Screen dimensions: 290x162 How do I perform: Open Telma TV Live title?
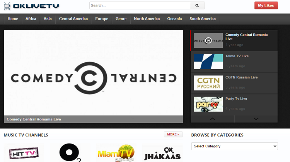coord(237,56)
